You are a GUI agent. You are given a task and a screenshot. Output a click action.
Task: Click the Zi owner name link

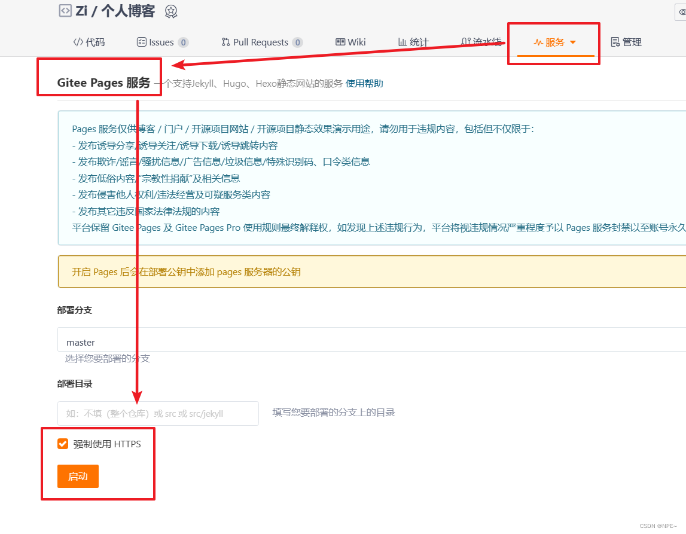coord(82,11)
